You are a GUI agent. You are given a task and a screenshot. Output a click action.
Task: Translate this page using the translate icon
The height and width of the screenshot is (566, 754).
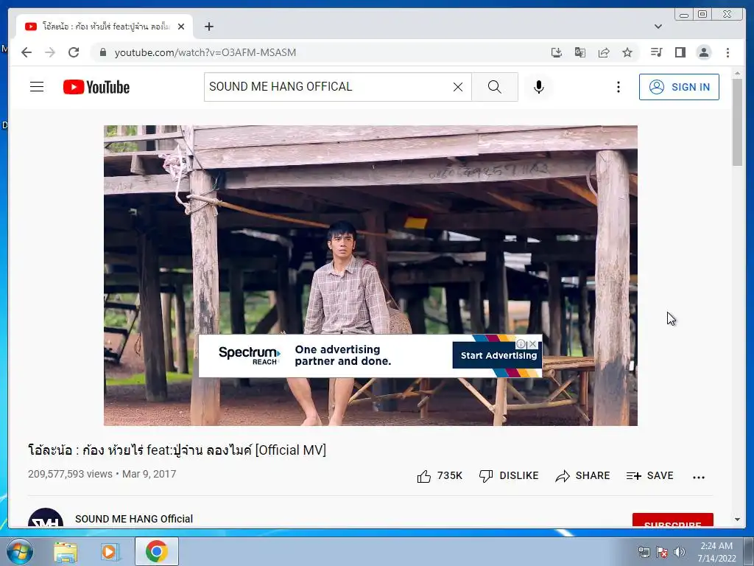point(580,52)
